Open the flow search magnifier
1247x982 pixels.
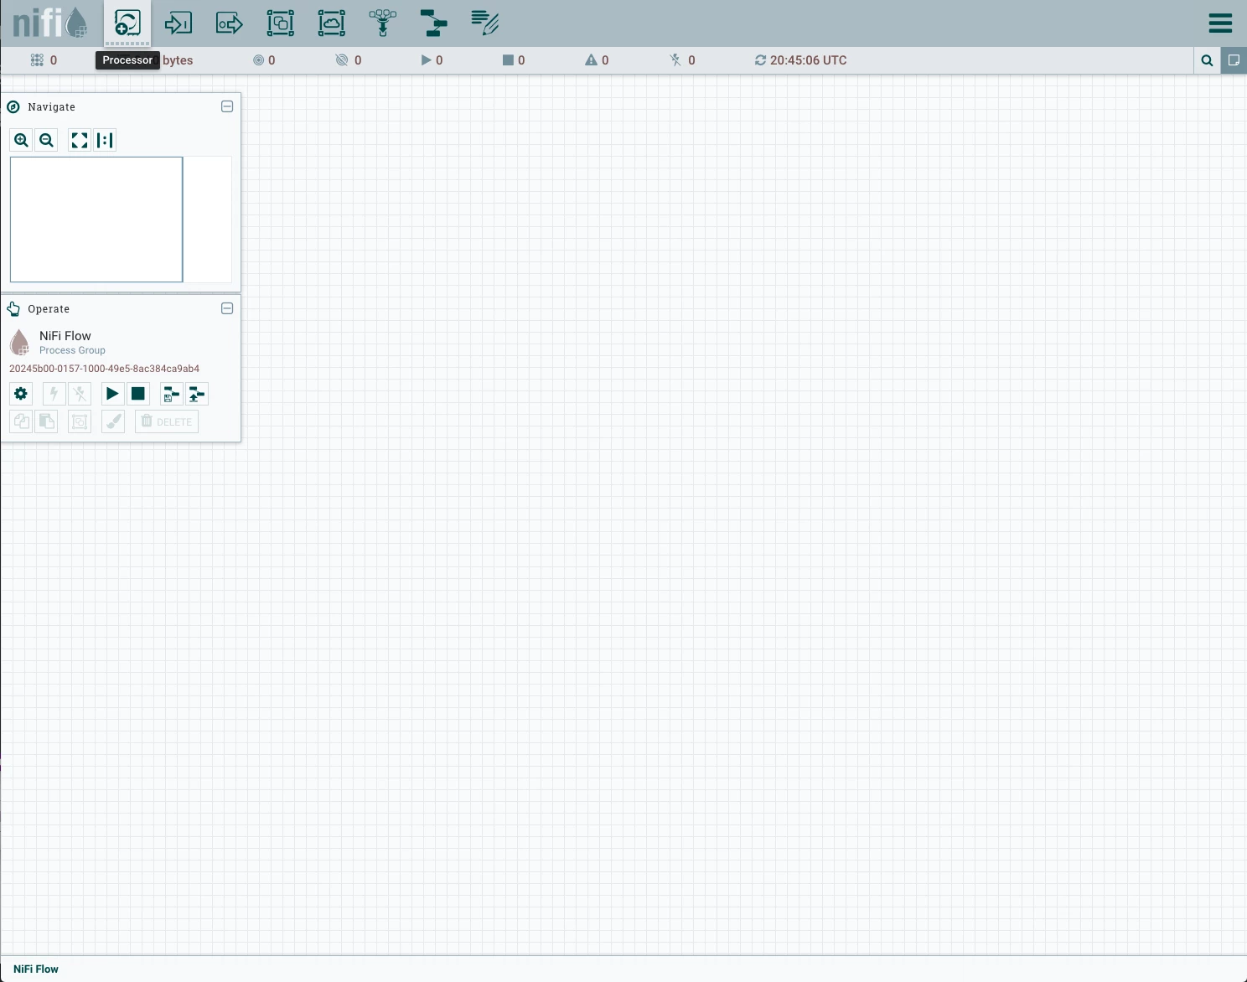1207,60
